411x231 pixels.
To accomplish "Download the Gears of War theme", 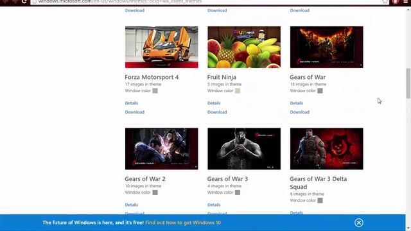I will (x=300, y=112).
